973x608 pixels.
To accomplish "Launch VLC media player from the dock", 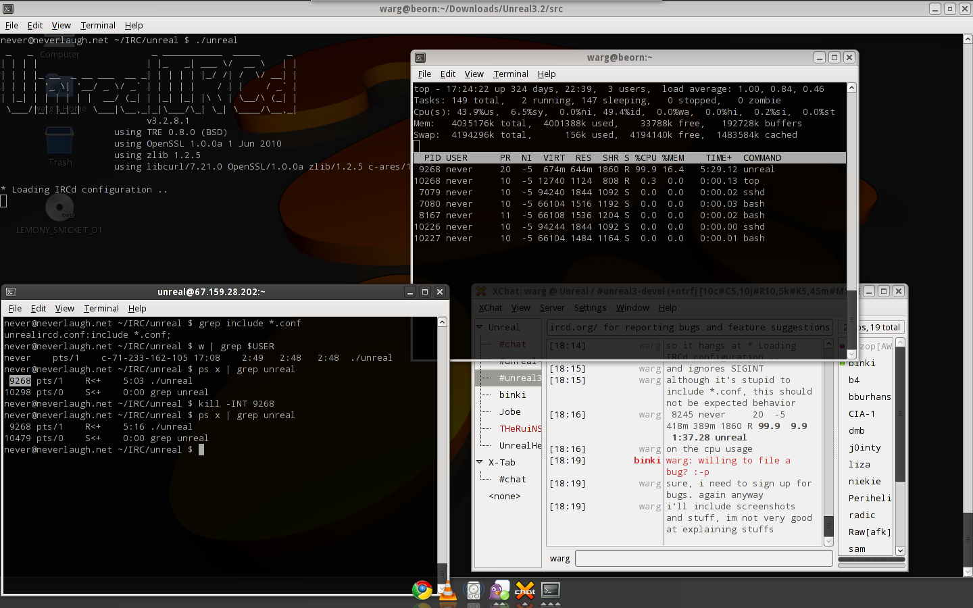I will [x=447, y=591].
